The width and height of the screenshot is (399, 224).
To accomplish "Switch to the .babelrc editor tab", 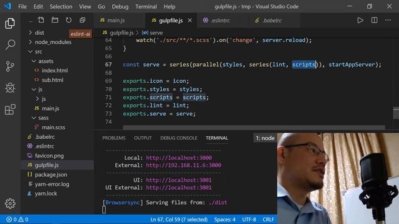I will point(274,21).
